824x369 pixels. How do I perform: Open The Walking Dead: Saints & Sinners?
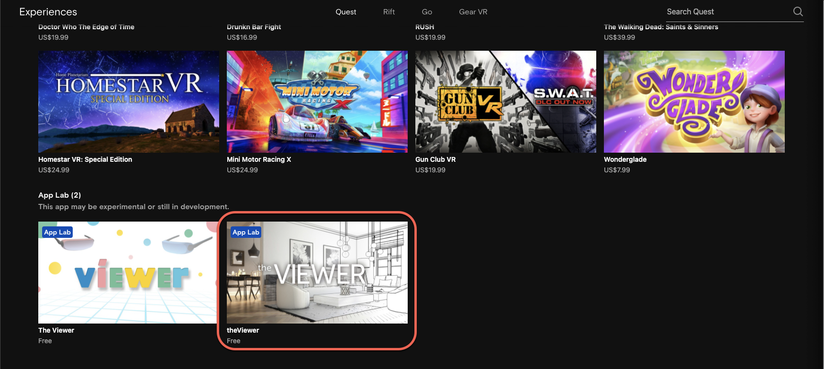point(661,27)
